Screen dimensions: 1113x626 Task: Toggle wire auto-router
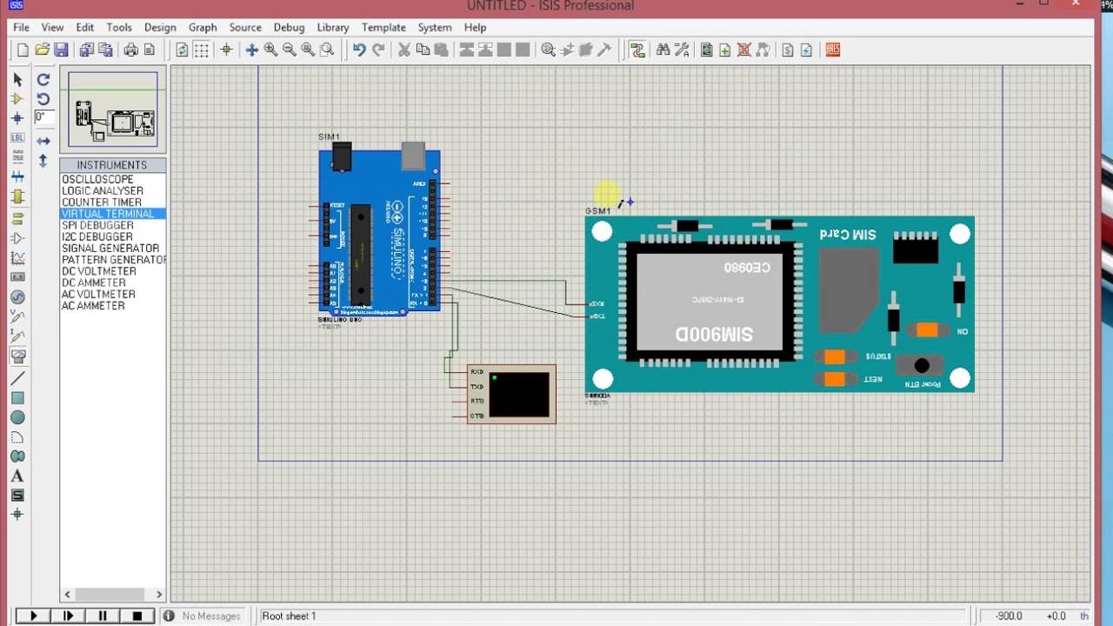(x=637, y=50)
